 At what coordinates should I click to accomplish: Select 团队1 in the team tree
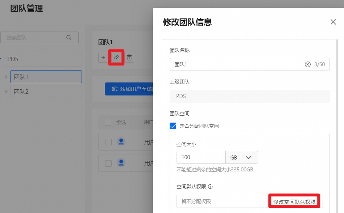pyautogui.click(x=46, y=77)
